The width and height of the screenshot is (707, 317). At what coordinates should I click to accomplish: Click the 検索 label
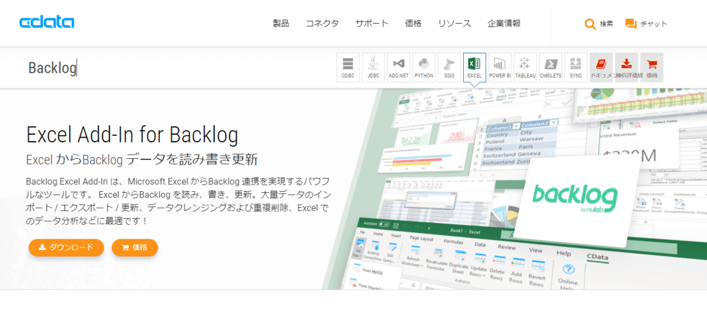coord(606,24)
